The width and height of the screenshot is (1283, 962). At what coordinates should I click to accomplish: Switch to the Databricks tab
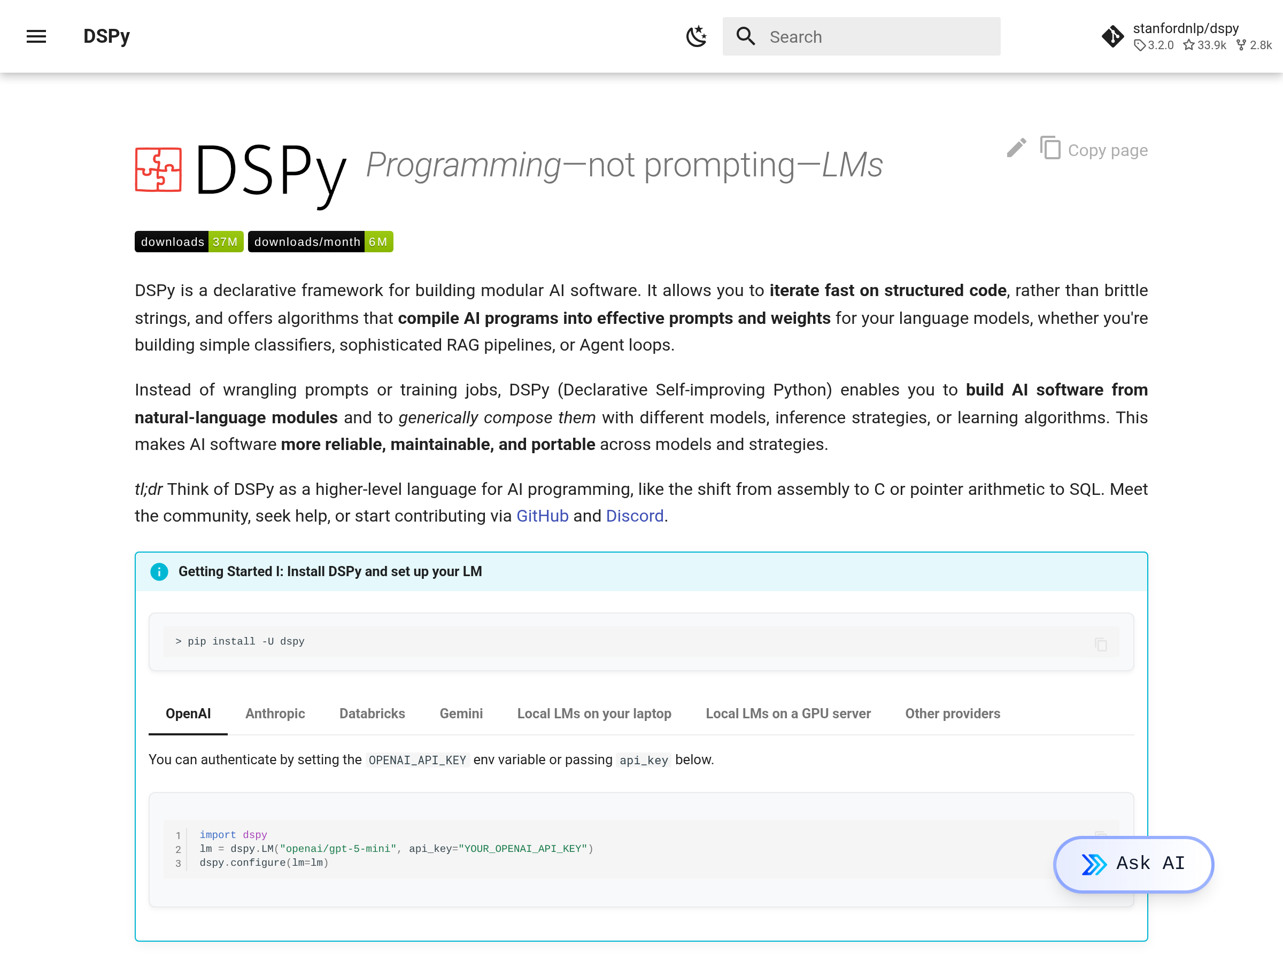372,714
